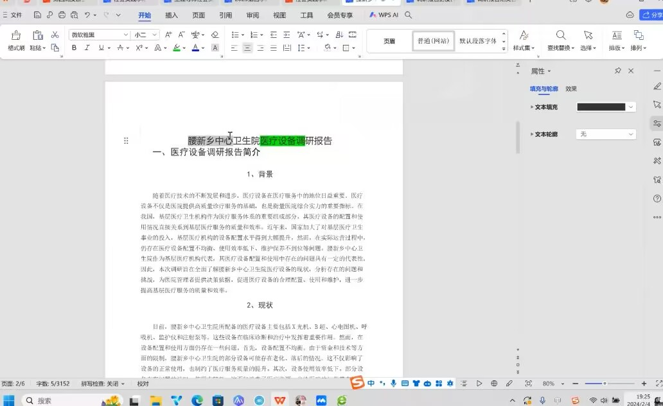
Task: Toggle Italic formatting
Action: point(87,48)
